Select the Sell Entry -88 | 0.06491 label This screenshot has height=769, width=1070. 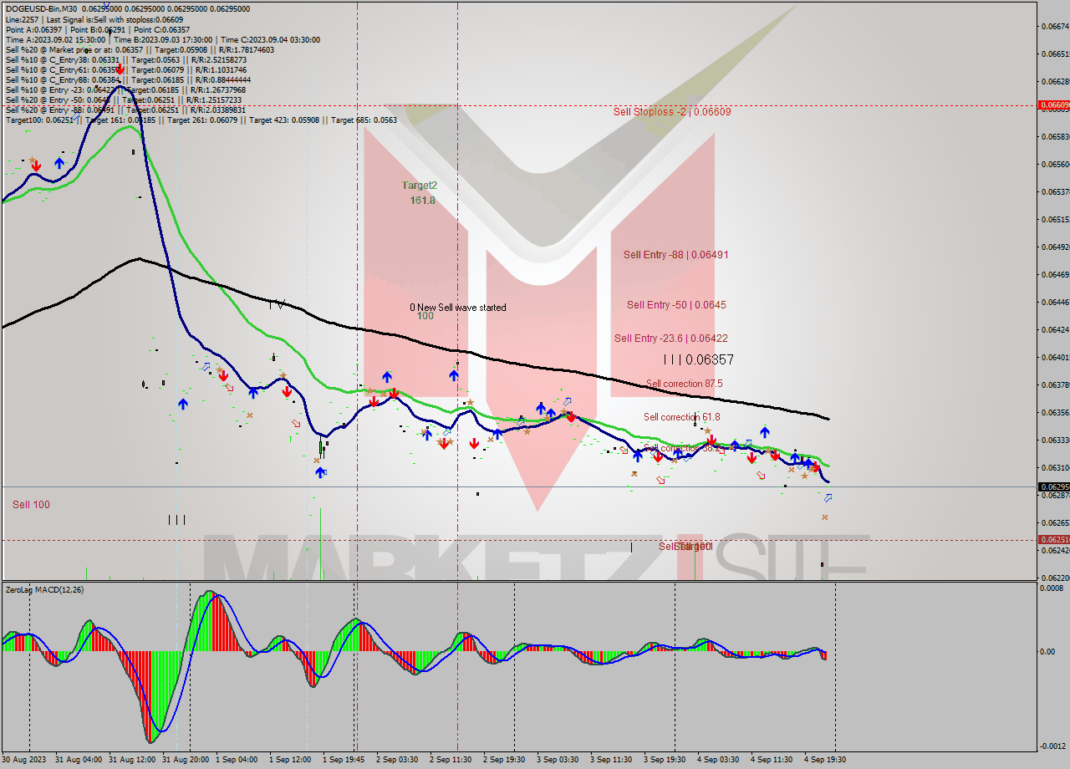pos(675,255)
